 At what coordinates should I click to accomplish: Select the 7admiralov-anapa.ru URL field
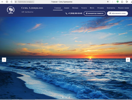[x=26, y=2]
